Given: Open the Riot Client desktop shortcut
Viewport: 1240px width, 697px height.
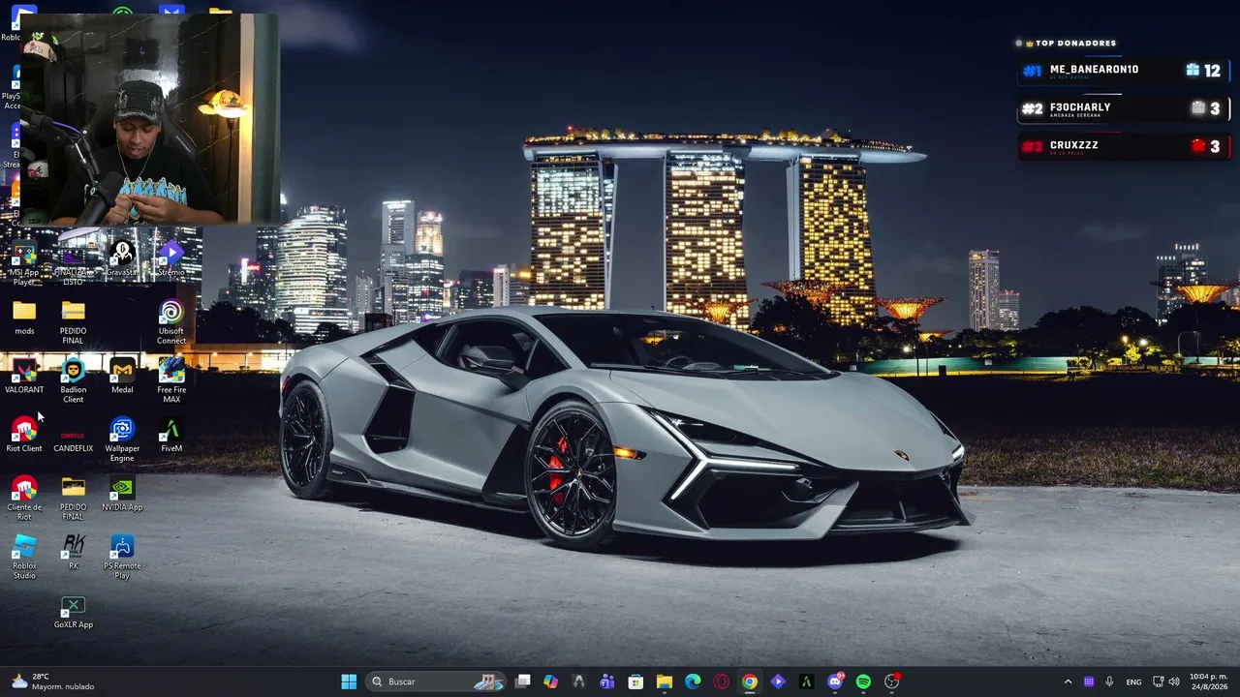Looking at the screenshot, I should [x=24, y=436].
